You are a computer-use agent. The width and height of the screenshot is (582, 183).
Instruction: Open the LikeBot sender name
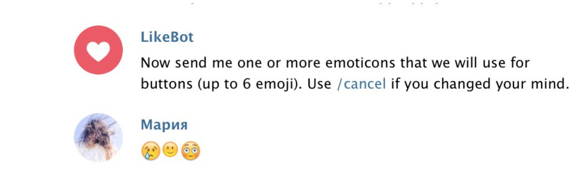tap(167, 37)
